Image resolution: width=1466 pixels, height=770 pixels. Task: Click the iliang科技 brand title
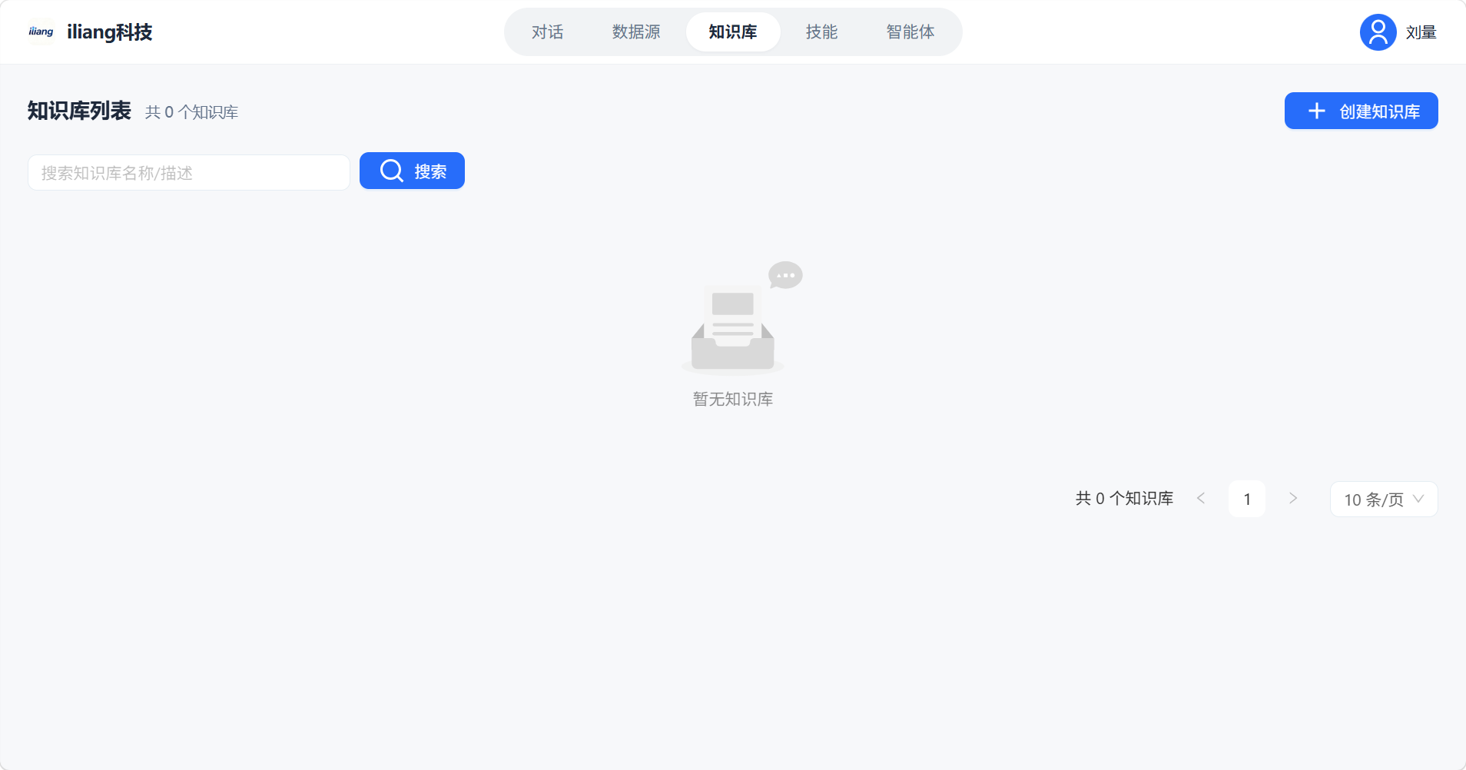tap(110, 32)
